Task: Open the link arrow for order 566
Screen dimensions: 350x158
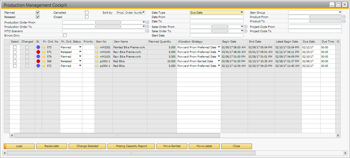Action: pos(44,61)
